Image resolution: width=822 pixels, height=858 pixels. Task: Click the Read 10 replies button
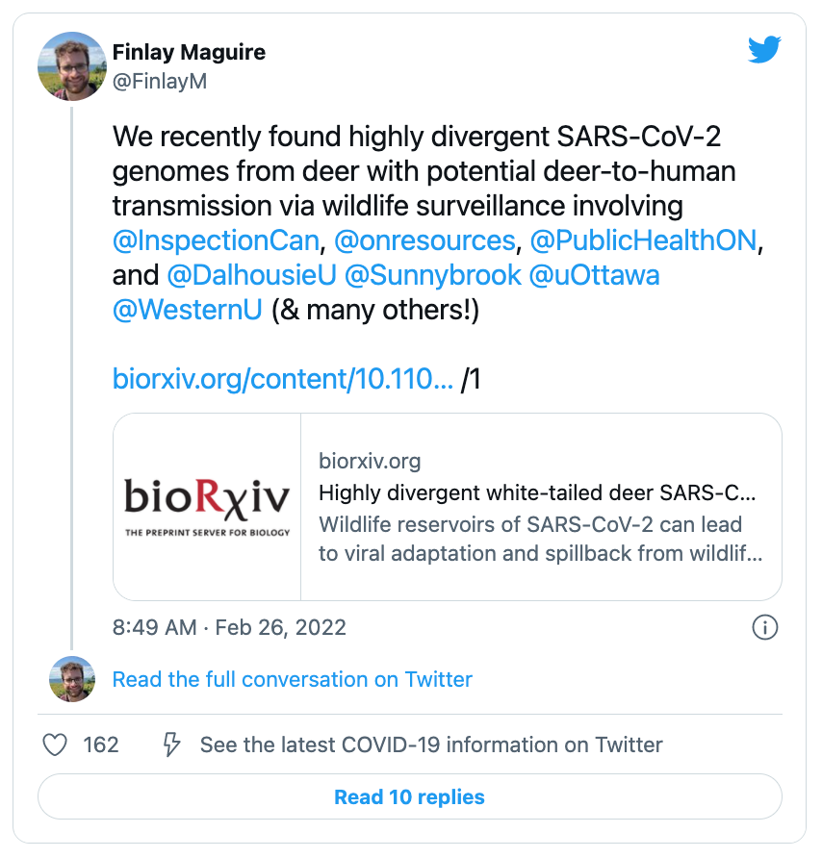[x=410, y=796]
